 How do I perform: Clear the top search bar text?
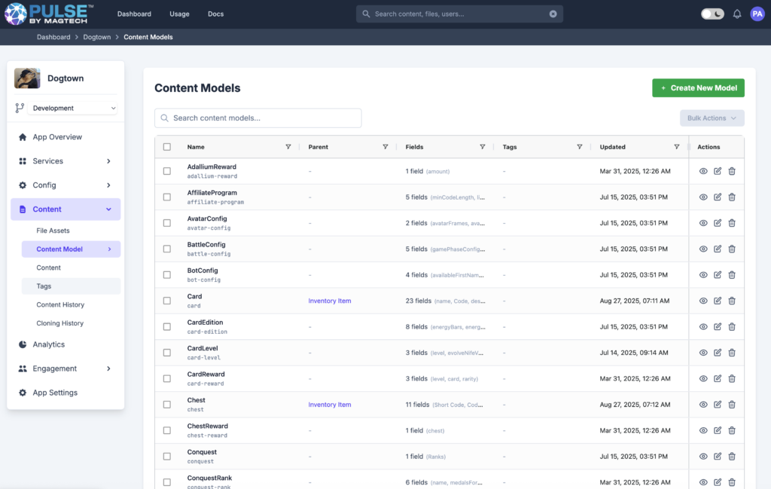point(553,14)
